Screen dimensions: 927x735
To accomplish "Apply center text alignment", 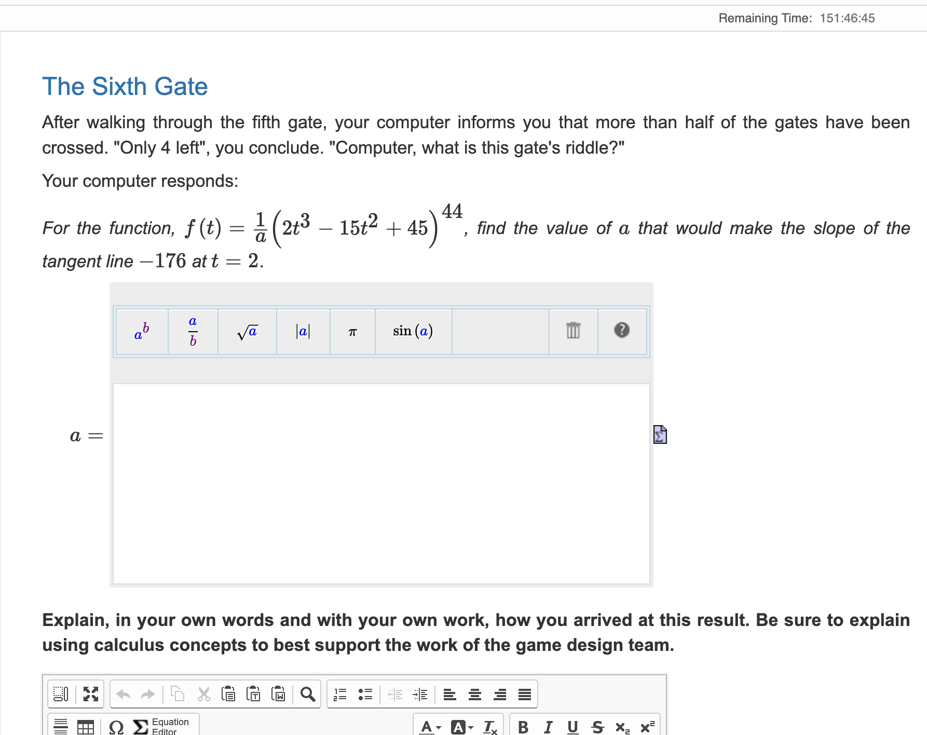I will click(474, 694).
